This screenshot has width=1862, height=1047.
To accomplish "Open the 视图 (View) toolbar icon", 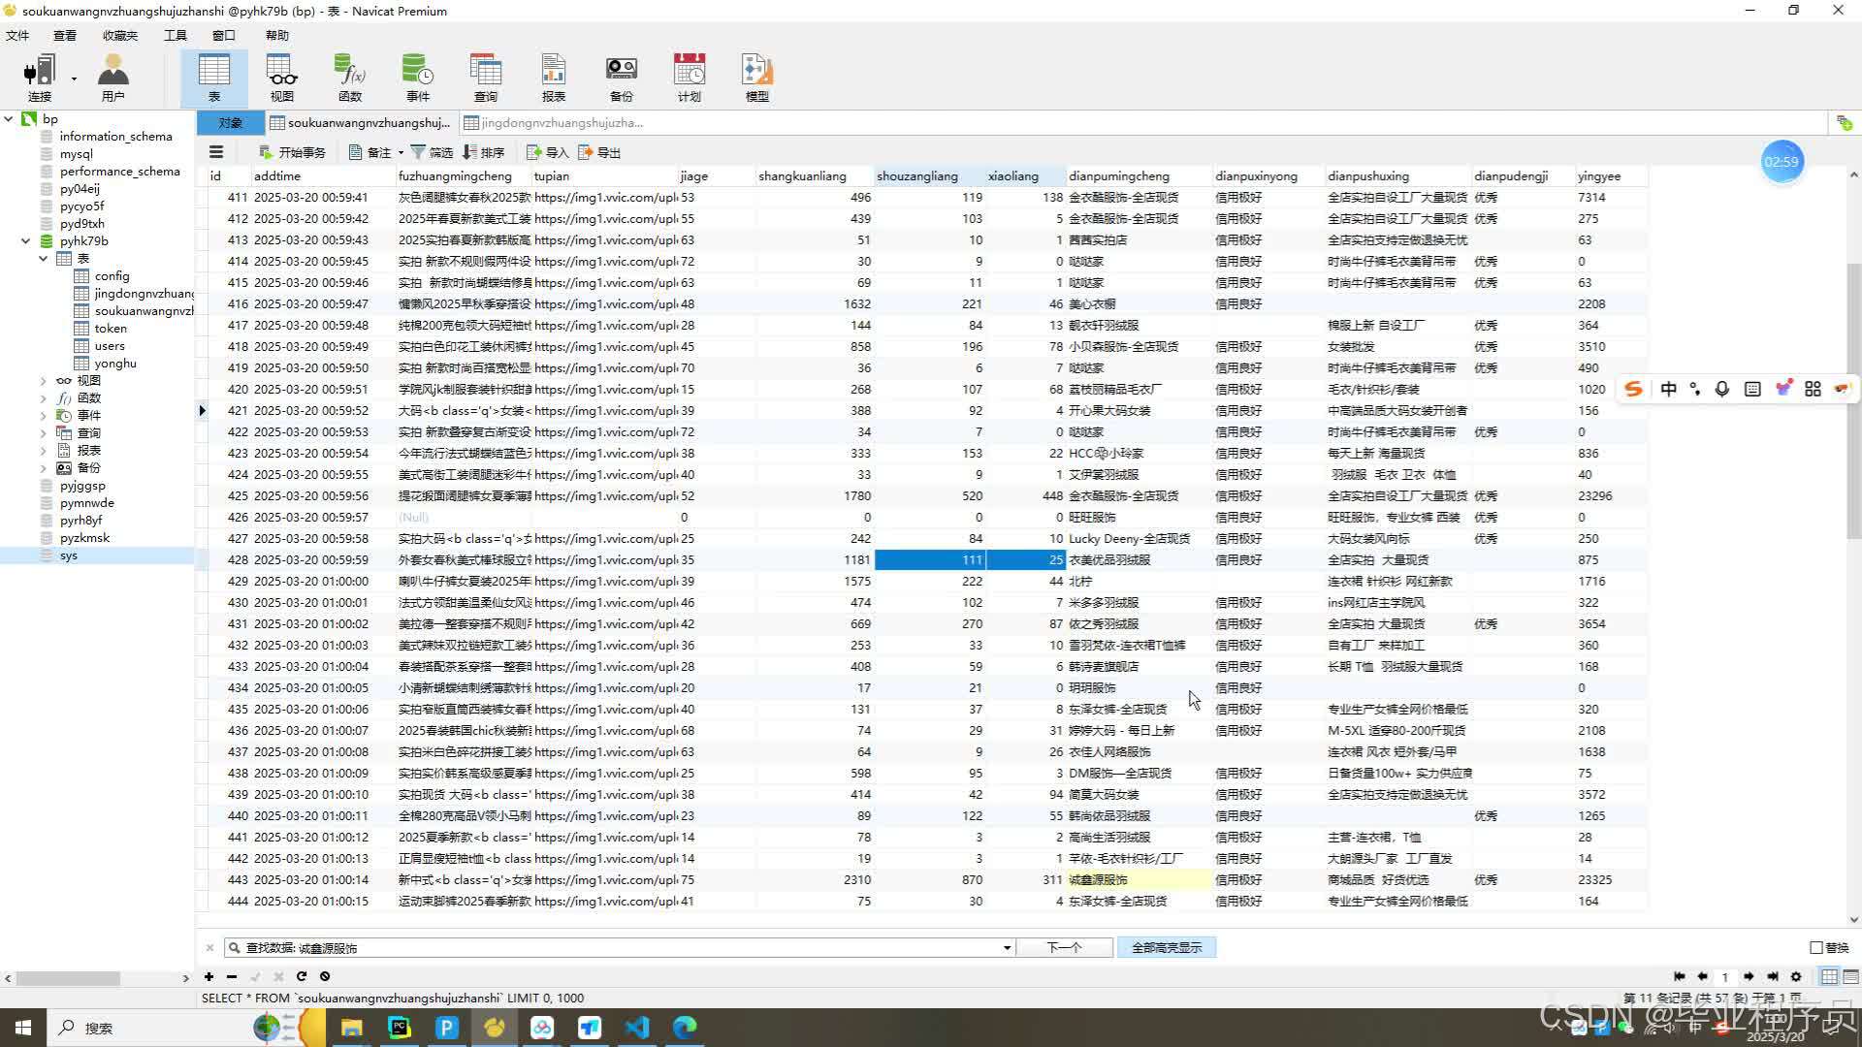I will click(281, 78).
